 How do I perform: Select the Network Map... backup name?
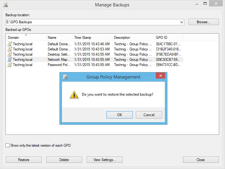point(59,60)
